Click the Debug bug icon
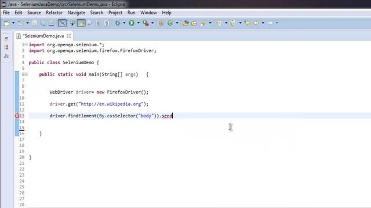Screen dimensions: 371x208 tap(118, 23)
